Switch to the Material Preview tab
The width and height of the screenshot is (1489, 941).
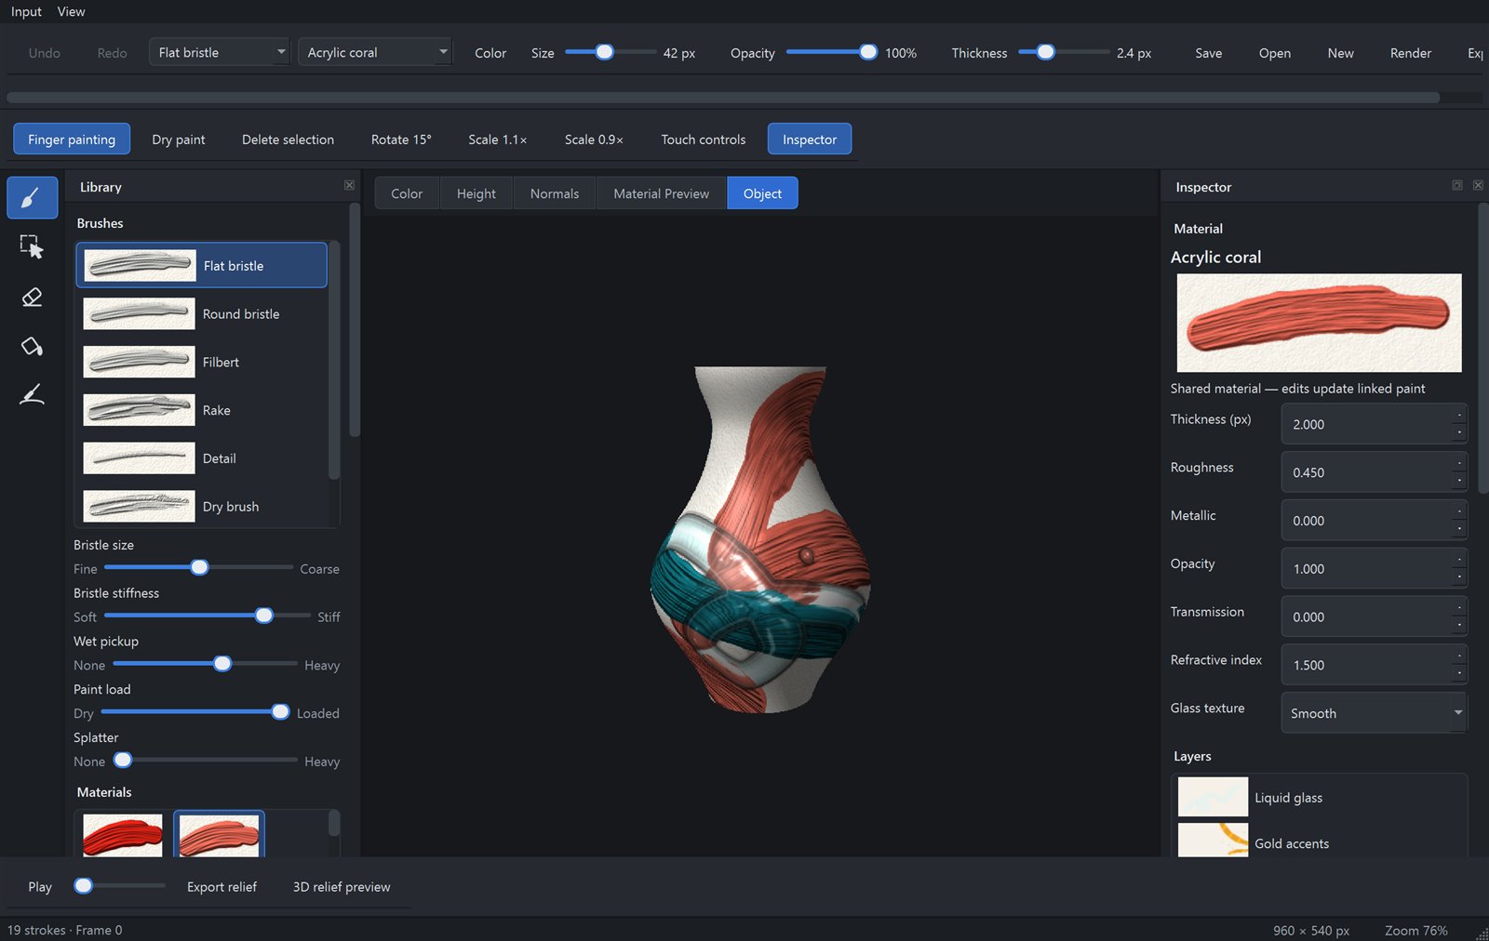[661, 193]
